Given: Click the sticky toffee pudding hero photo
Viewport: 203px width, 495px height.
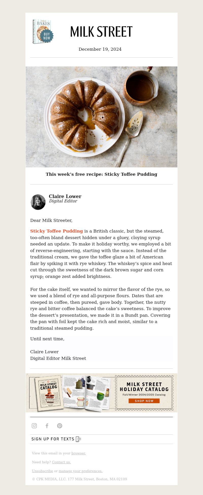Looking at the screenshot, I should (101, 117).
